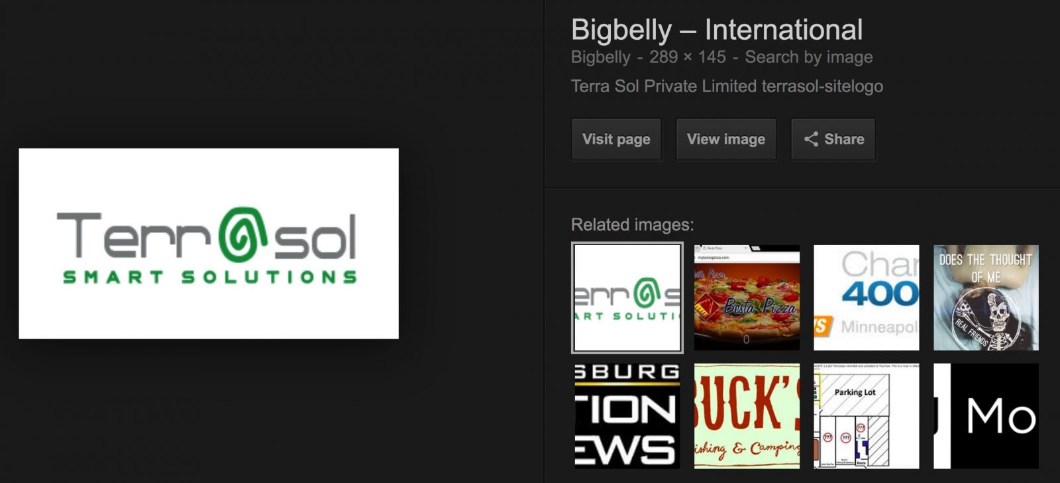Click the Search by image link
This screenshot has height=483, width=1060.
coord(809,57)
